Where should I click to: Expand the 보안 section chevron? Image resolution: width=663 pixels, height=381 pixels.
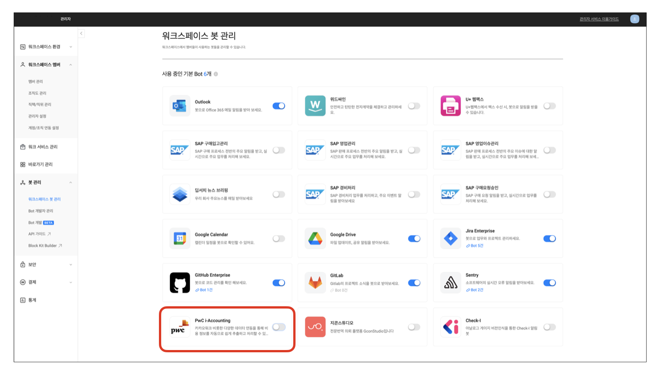(x=71, y=264)
